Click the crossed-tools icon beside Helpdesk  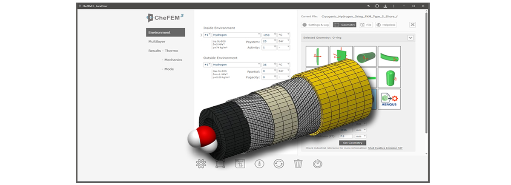tap(413, 25)
